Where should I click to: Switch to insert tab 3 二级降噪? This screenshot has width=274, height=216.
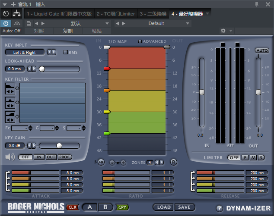pyautogui.click(x=153, y=14)
